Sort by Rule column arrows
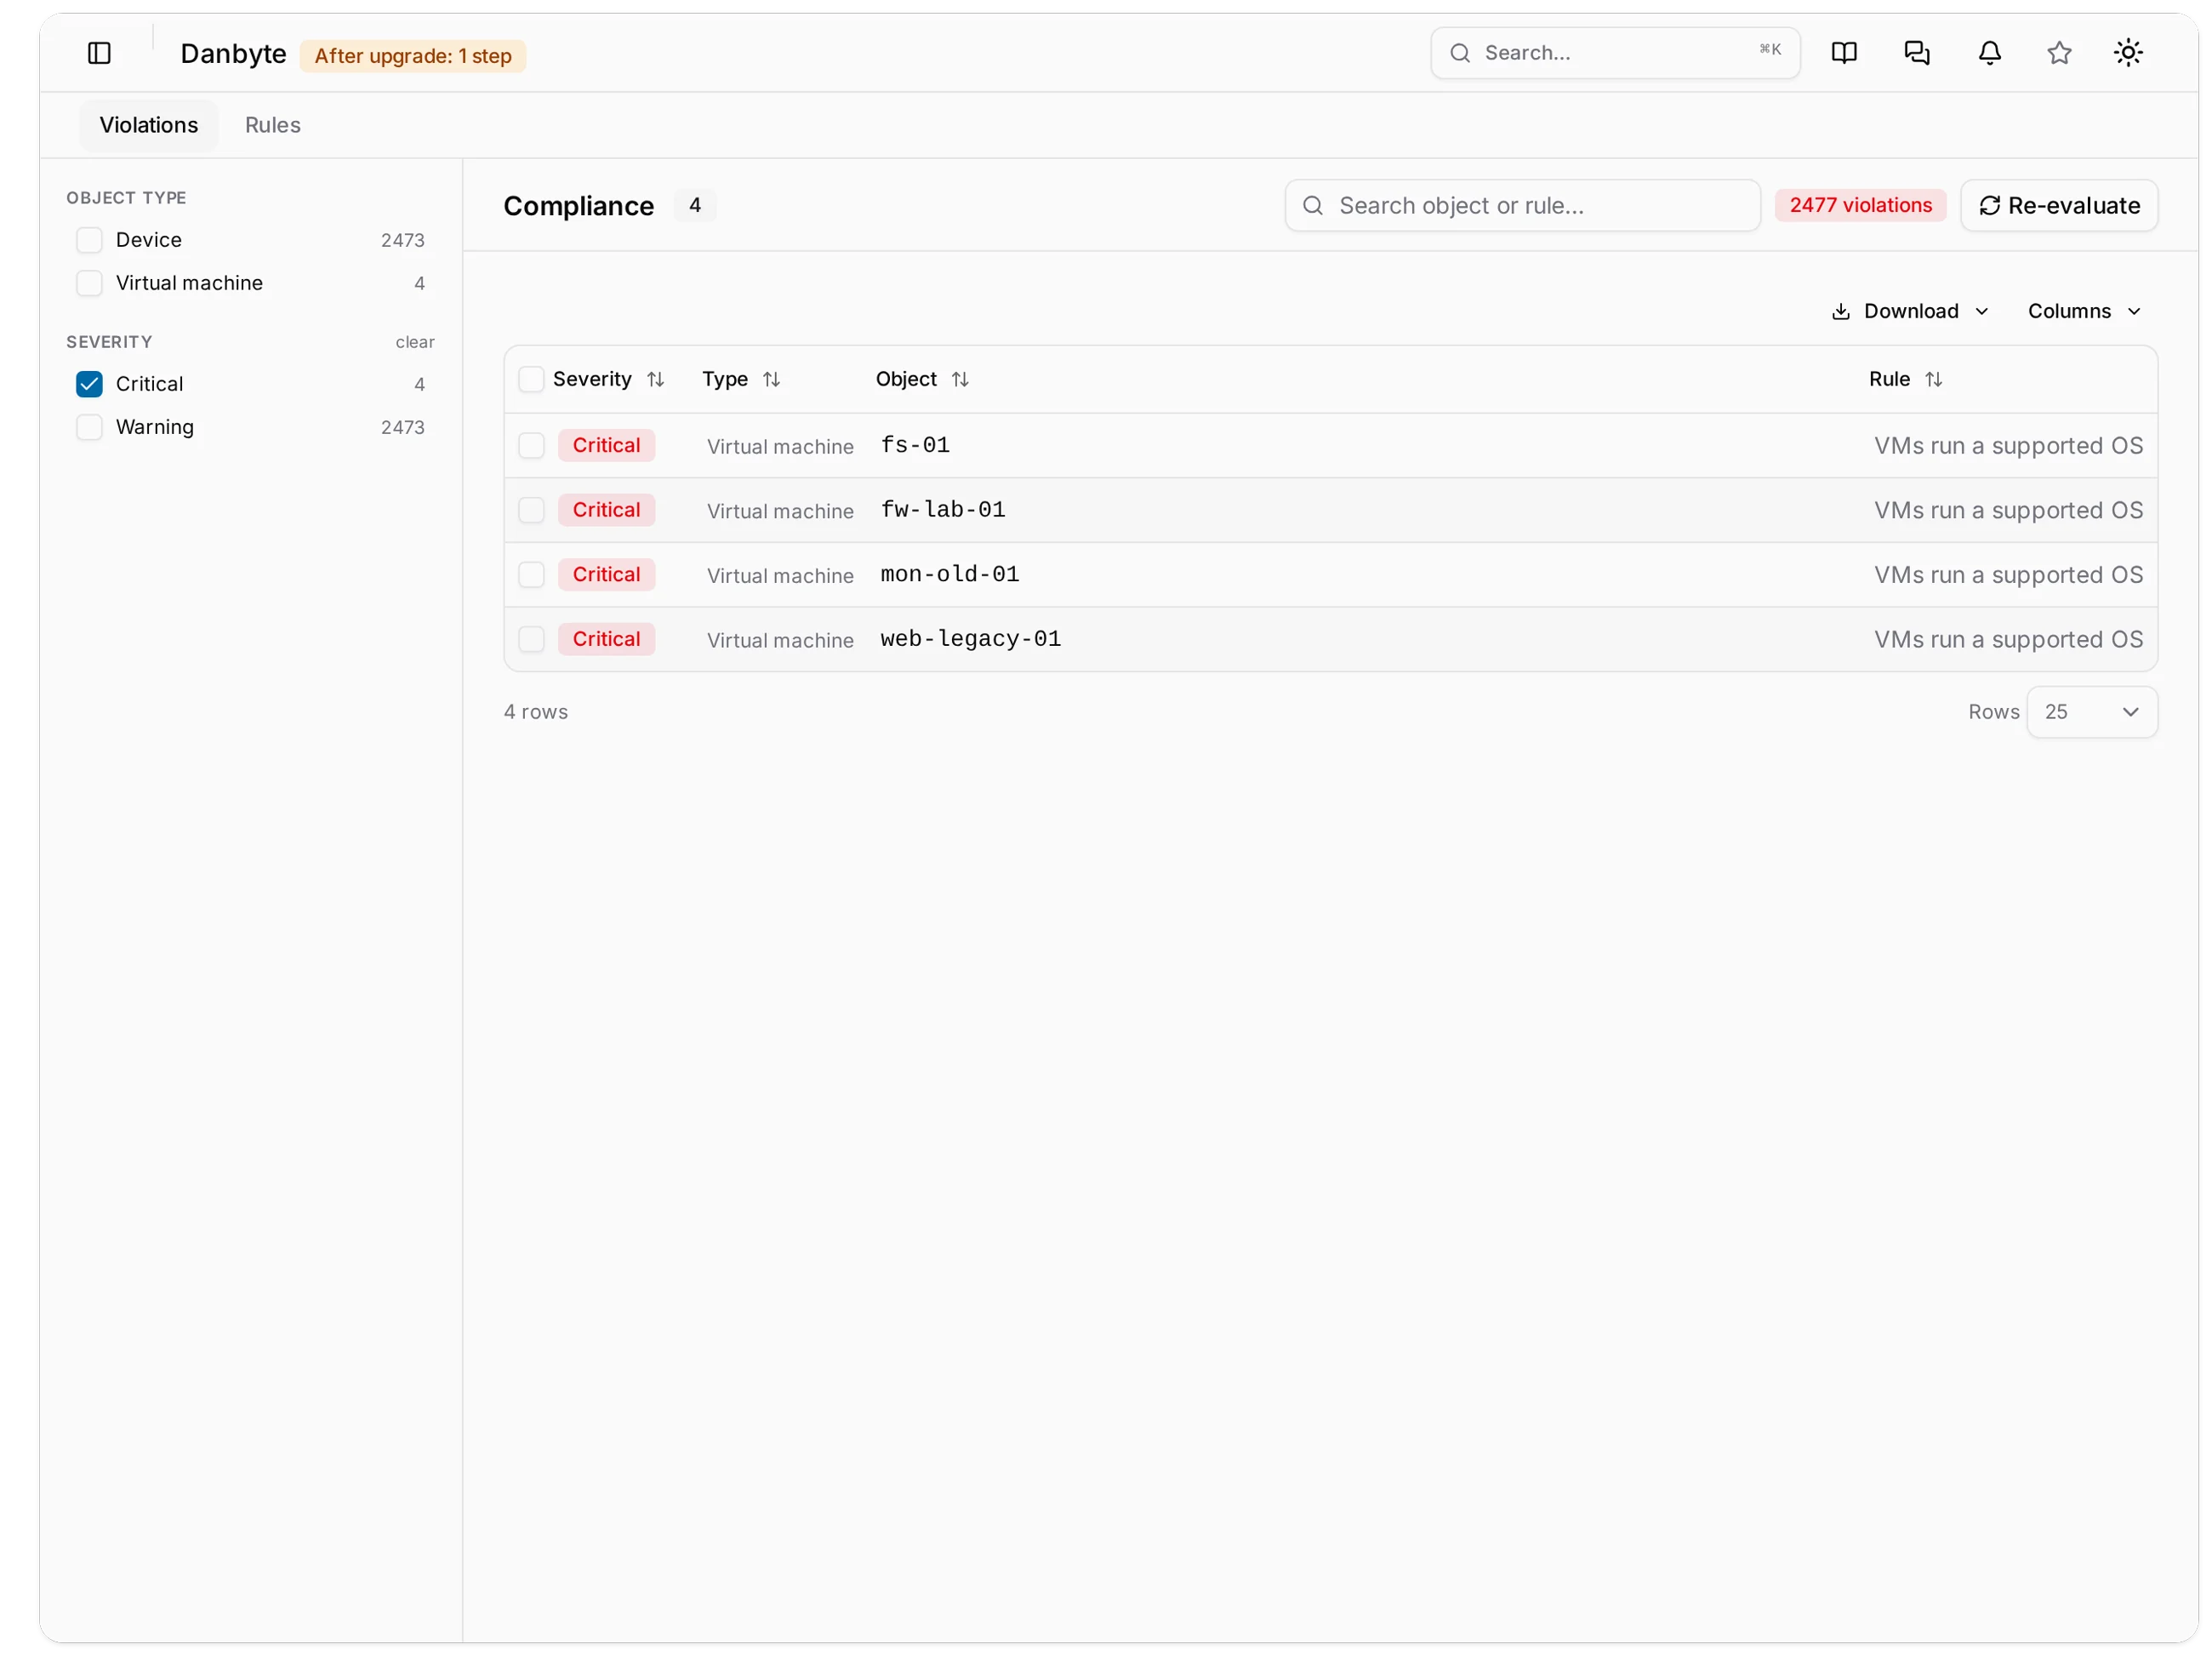The width and height of the screenshot is (2212, 1656). click(1933, 379)
